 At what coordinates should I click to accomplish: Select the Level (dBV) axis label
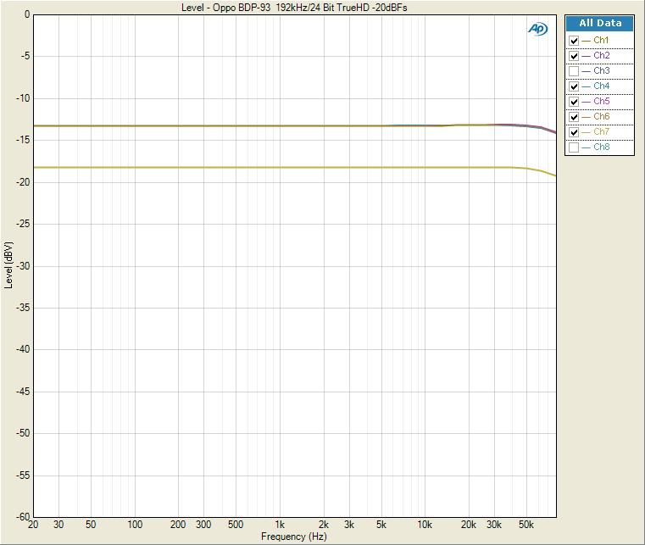coord(8,265)
